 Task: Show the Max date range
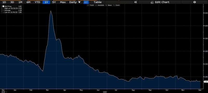(63, 2)
